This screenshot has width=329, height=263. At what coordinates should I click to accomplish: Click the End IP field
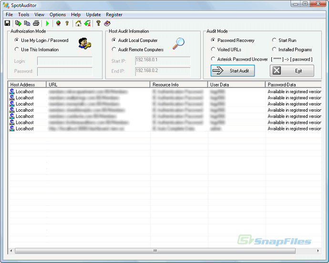pos(163,72)
